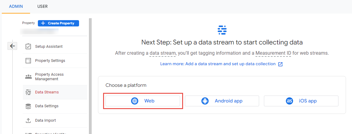Click the Property Access Management people icon
This screenshot has width=352, height=134.
(28, 77)
